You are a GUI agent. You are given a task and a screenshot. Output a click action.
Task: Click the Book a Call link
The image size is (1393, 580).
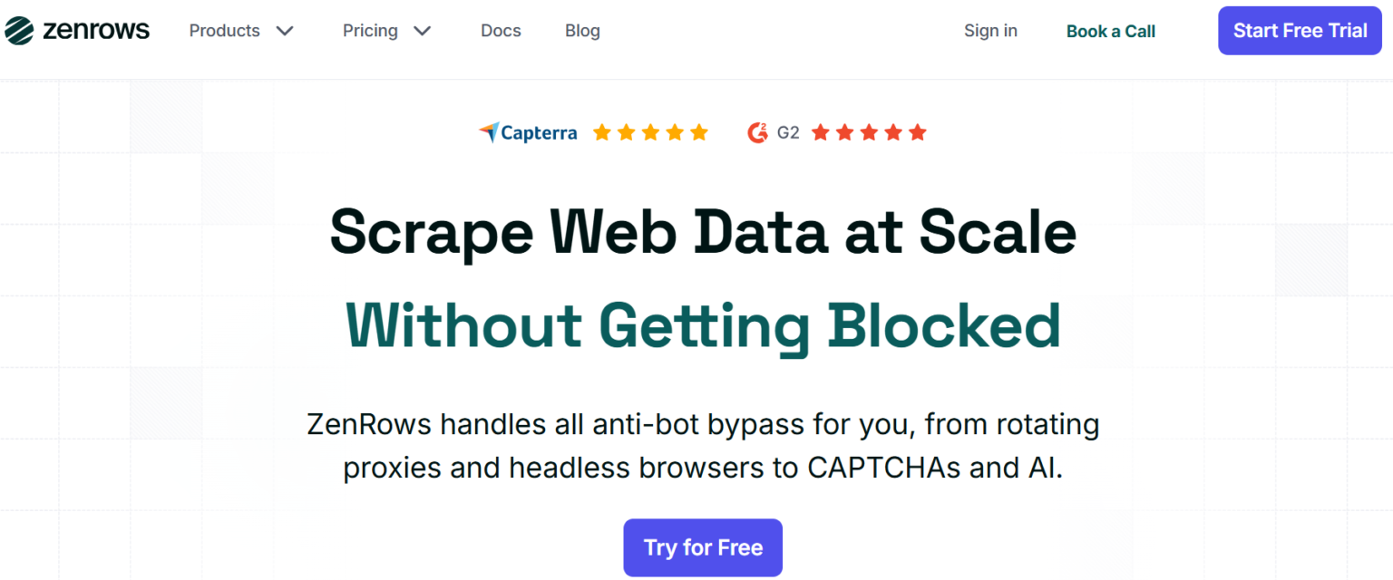1110,30
